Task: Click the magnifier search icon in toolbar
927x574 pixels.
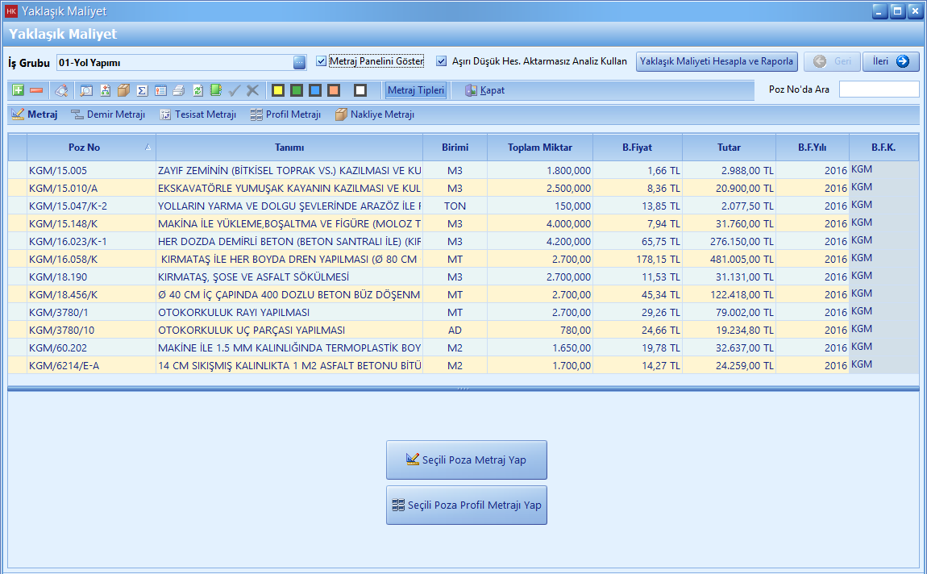Action: (86, 90)
